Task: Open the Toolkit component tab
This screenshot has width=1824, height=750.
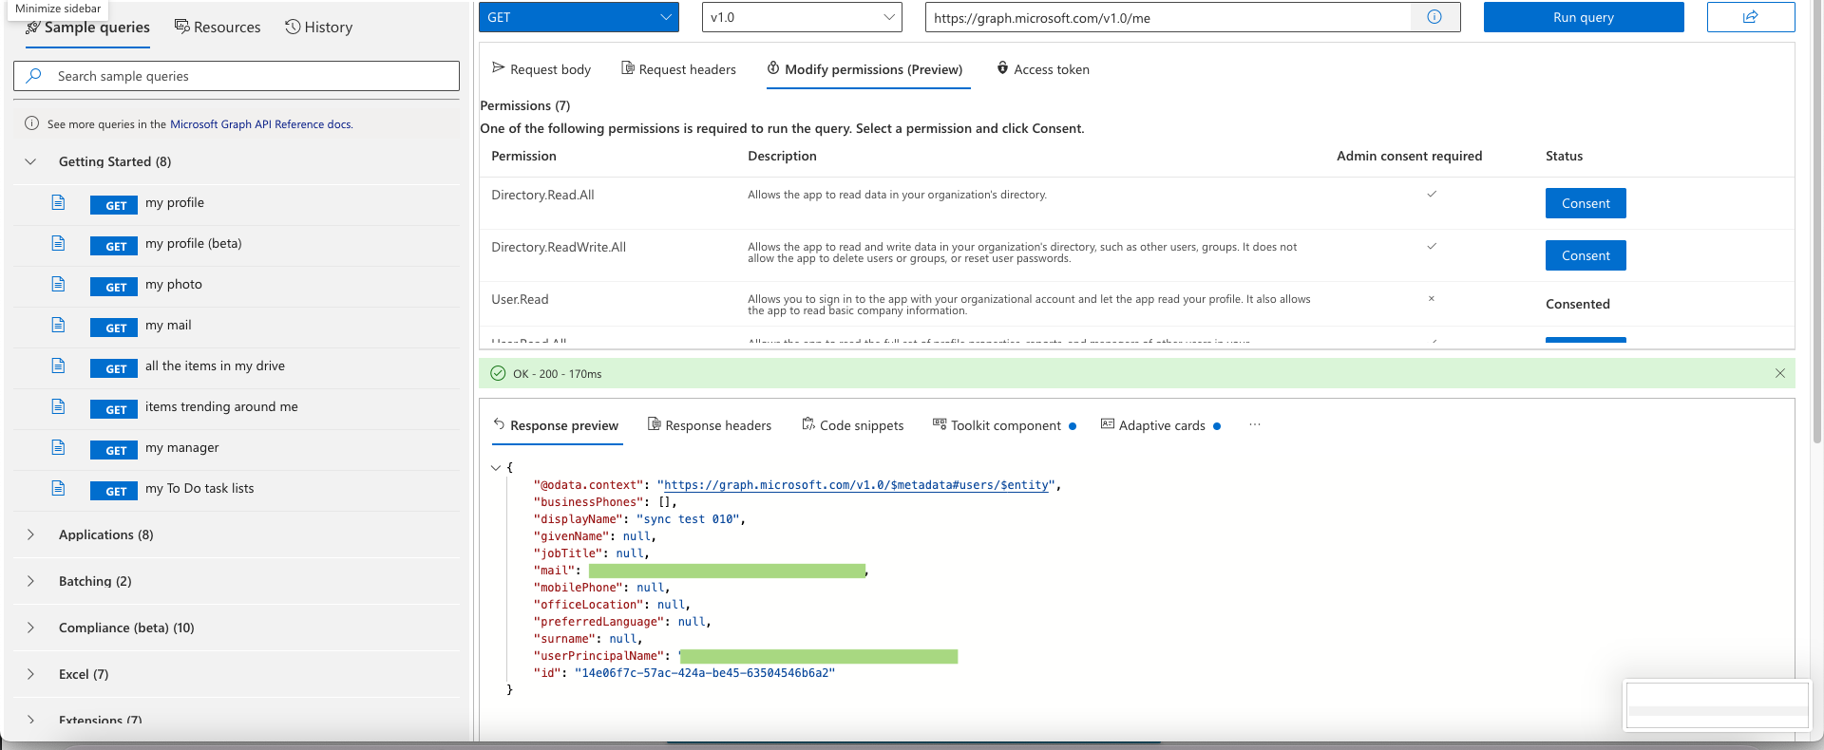Action: tap(1005, 425)
